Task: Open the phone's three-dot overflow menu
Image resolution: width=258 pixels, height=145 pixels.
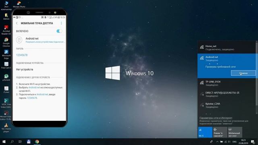Action: (x=61, y=23)
